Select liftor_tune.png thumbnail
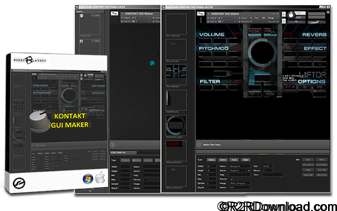The image size is (337, 211). point(176,49)
